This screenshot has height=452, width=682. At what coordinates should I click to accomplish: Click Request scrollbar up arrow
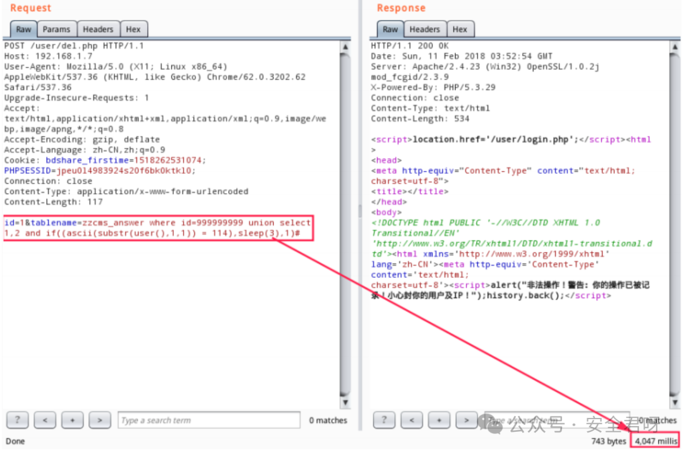pyautogui.click(x=345, y=47)
